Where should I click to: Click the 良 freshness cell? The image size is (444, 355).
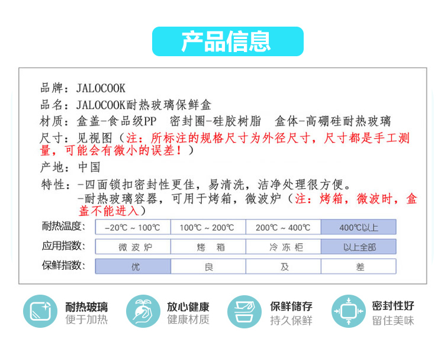(x=208, y=266)
